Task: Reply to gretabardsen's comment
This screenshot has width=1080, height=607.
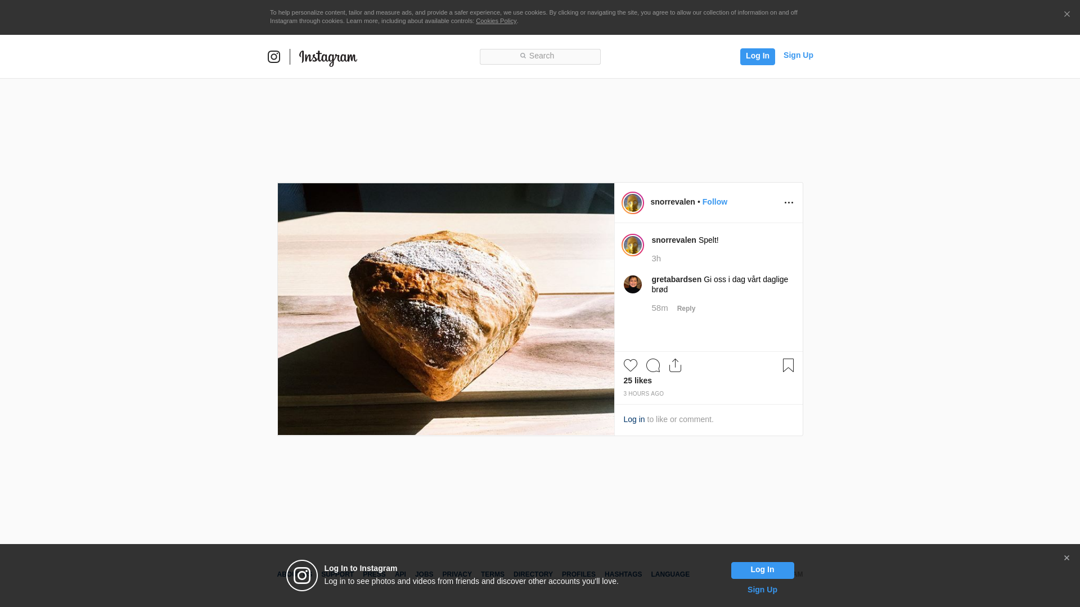Action: pos(686,309)
